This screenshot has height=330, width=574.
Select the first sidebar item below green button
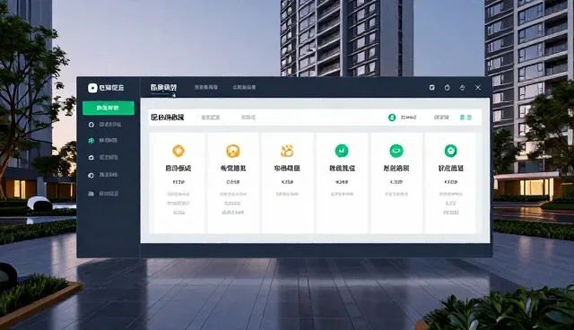(x=106, y=125)
